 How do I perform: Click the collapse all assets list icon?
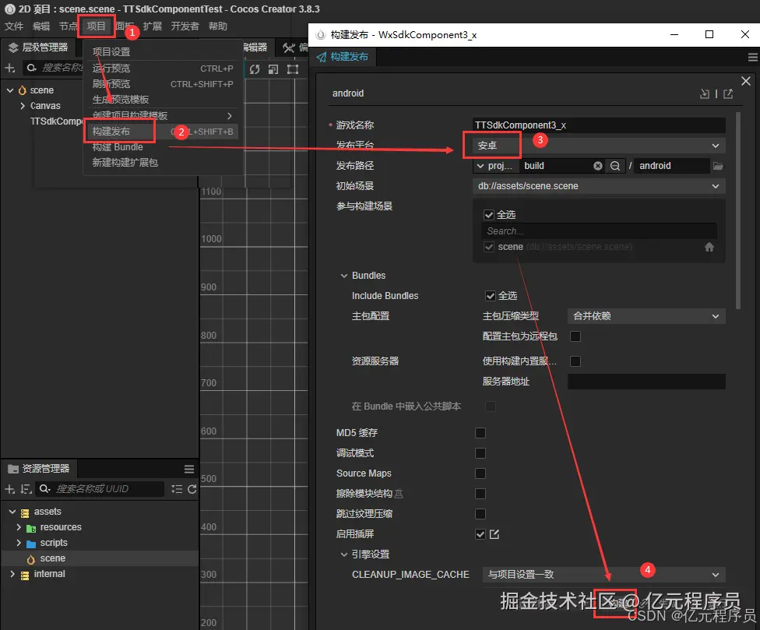point(177,489)
